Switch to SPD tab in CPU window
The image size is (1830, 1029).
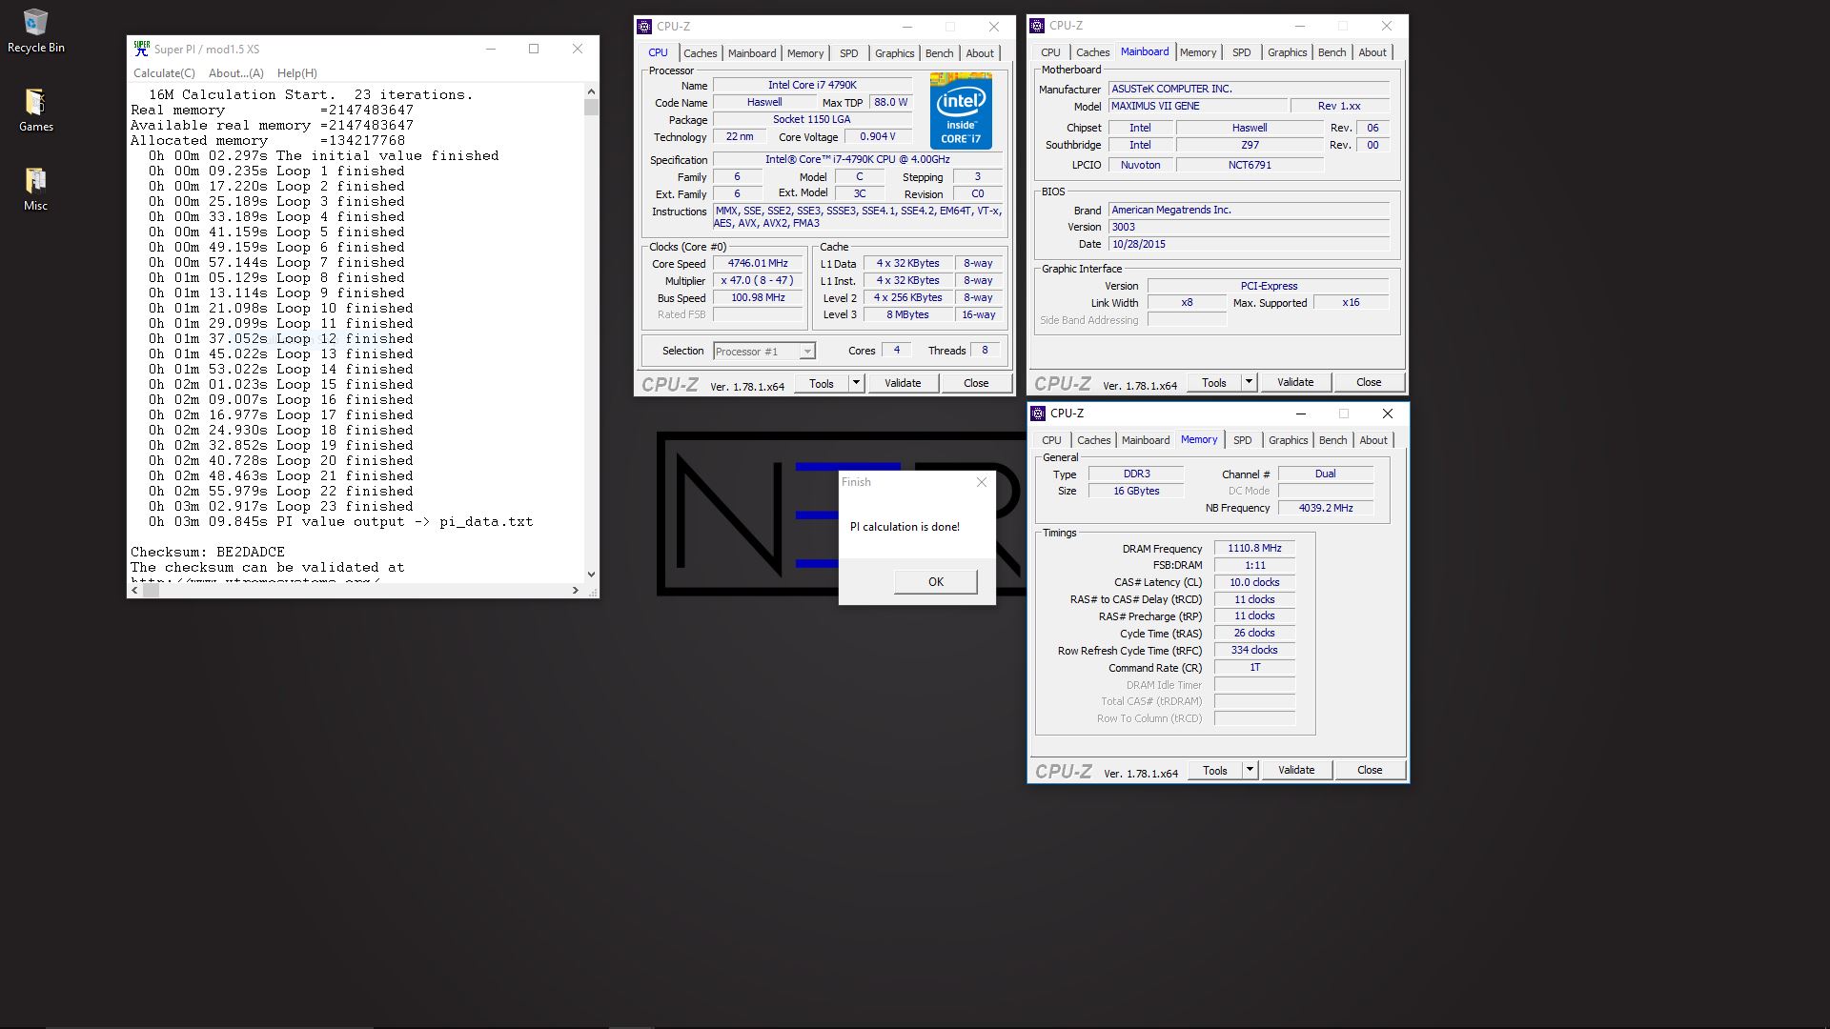click(x=849, y=53)
